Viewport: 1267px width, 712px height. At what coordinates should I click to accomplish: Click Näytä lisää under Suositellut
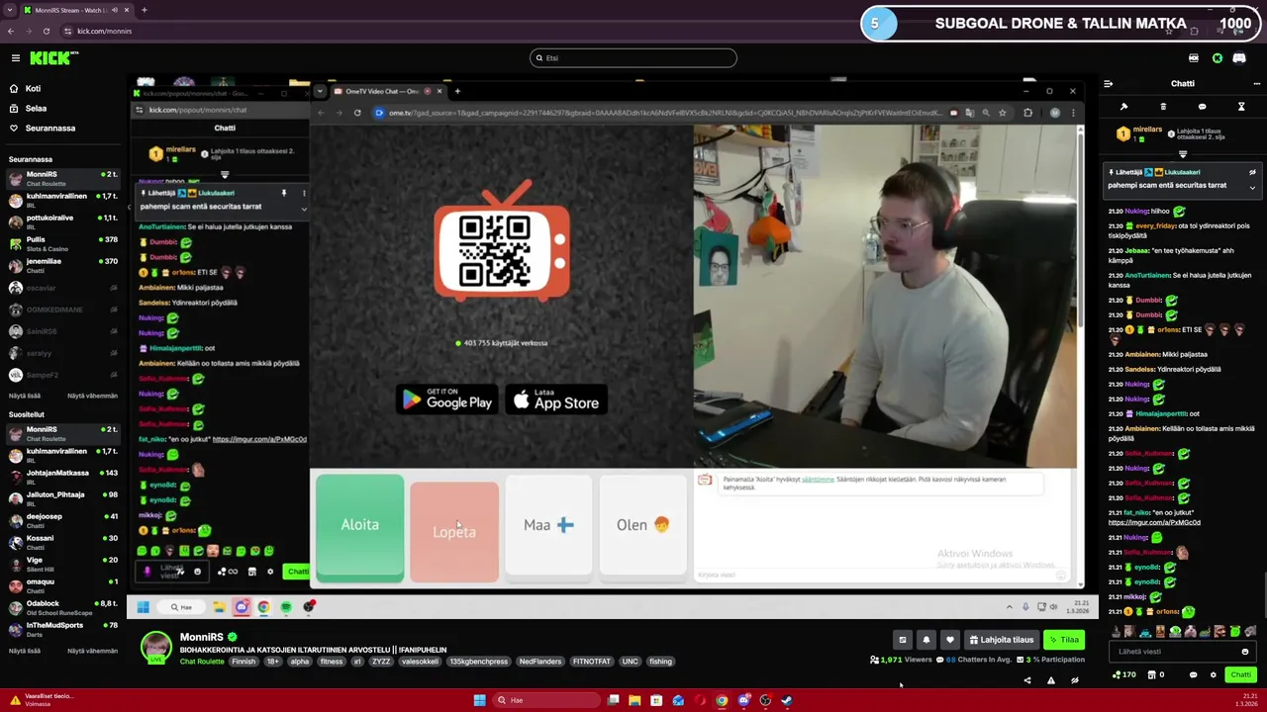[25, 651]
